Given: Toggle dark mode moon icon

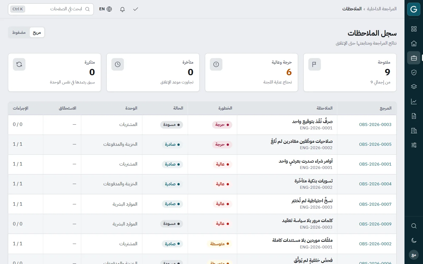Looking at the screenshot, I should click(x=414, y=240).
